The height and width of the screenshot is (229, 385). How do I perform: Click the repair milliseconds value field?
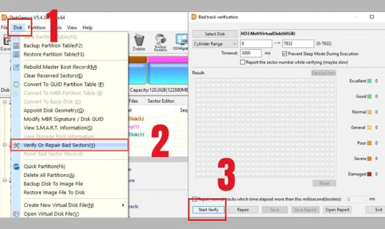[357, 199]
